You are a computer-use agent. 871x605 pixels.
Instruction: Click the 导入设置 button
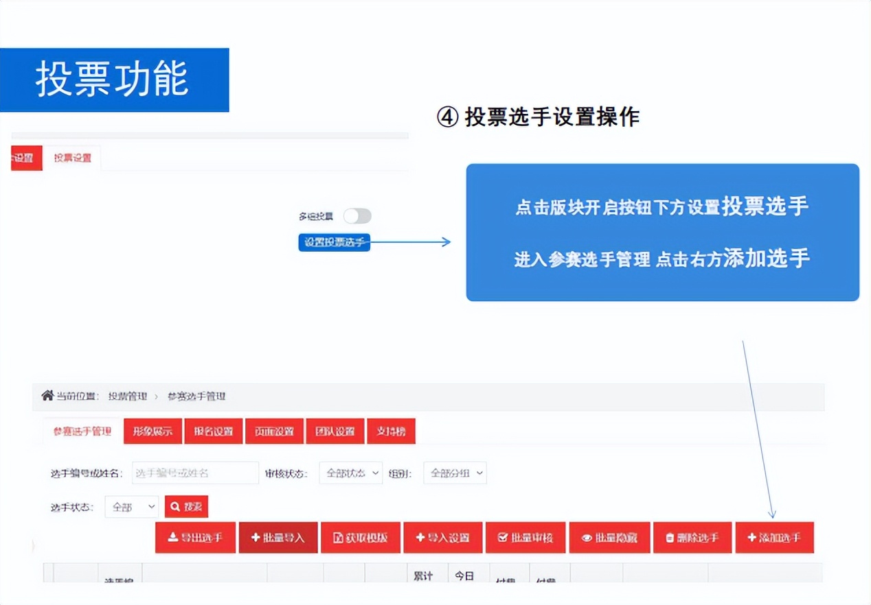point(444,537)
